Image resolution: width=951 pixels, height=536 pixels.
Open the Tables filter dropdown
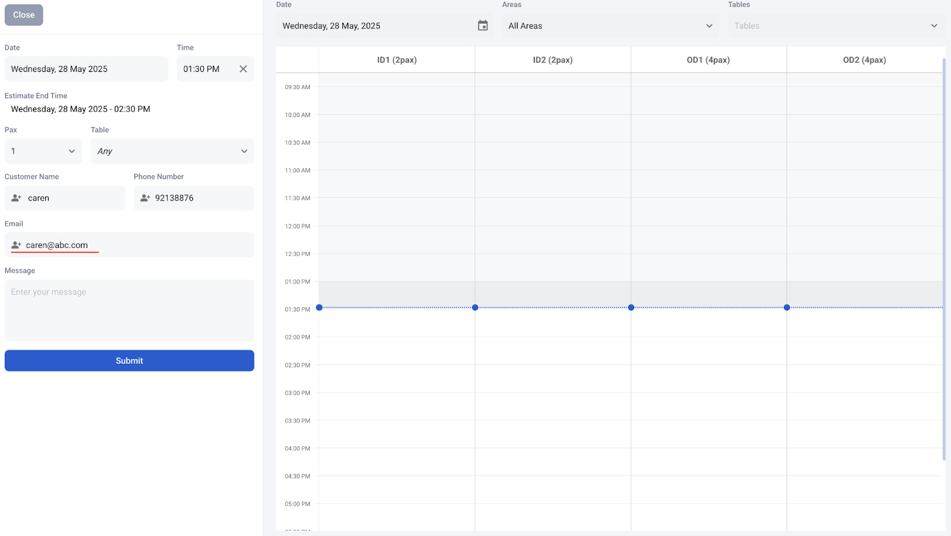click(x=836, y=26)
